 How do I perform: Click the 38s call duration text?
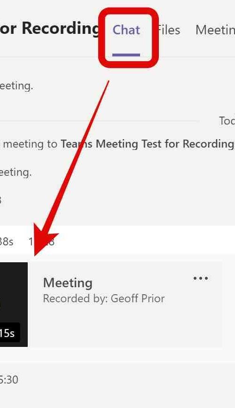coord(7,242)
